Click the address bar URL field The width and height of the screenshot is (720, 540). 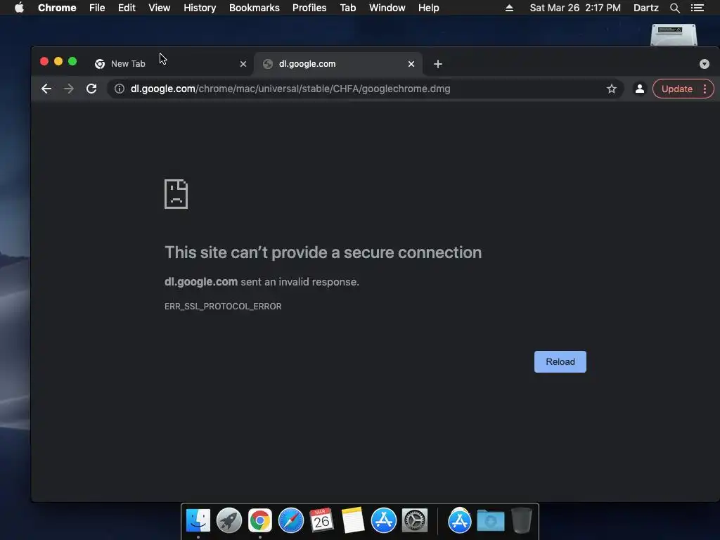click(x=365, y=89)
